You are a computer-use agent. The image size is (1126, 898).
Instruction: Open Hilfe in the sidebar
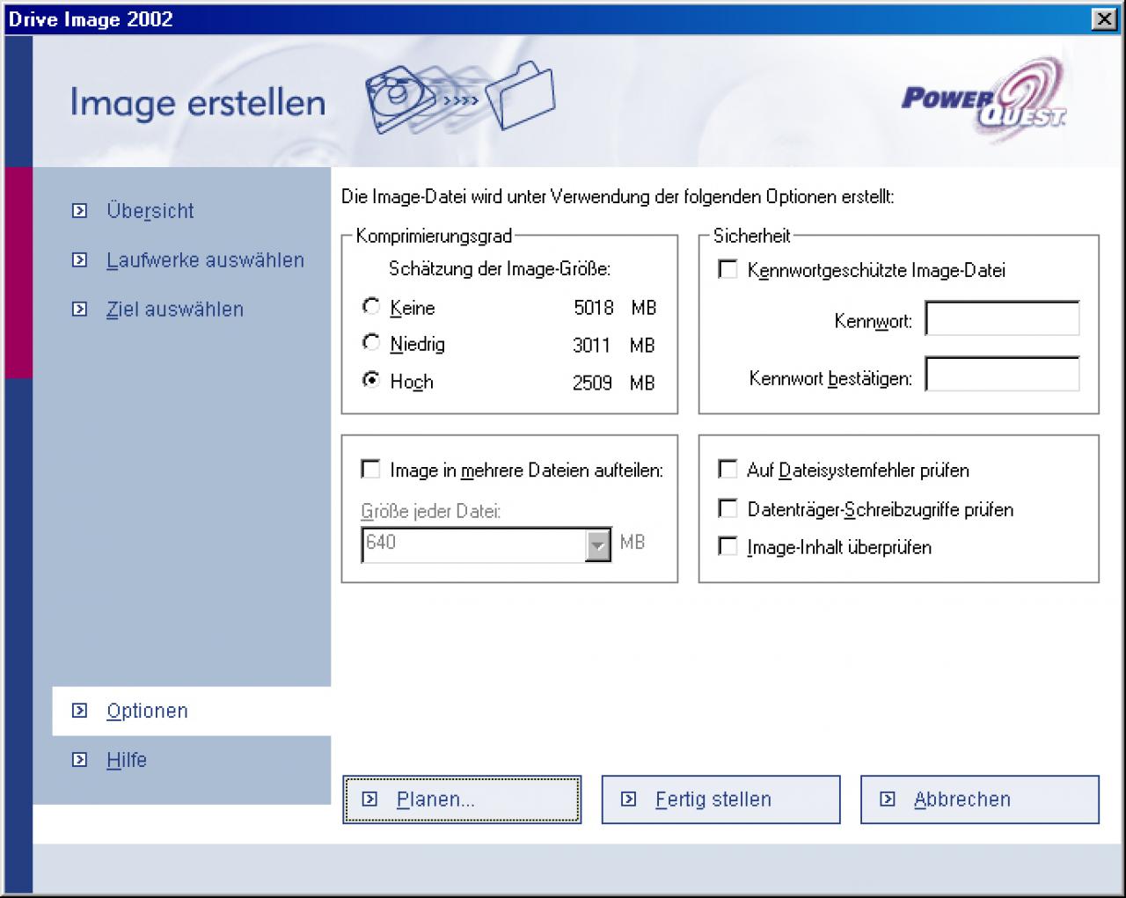click(127, 760)
